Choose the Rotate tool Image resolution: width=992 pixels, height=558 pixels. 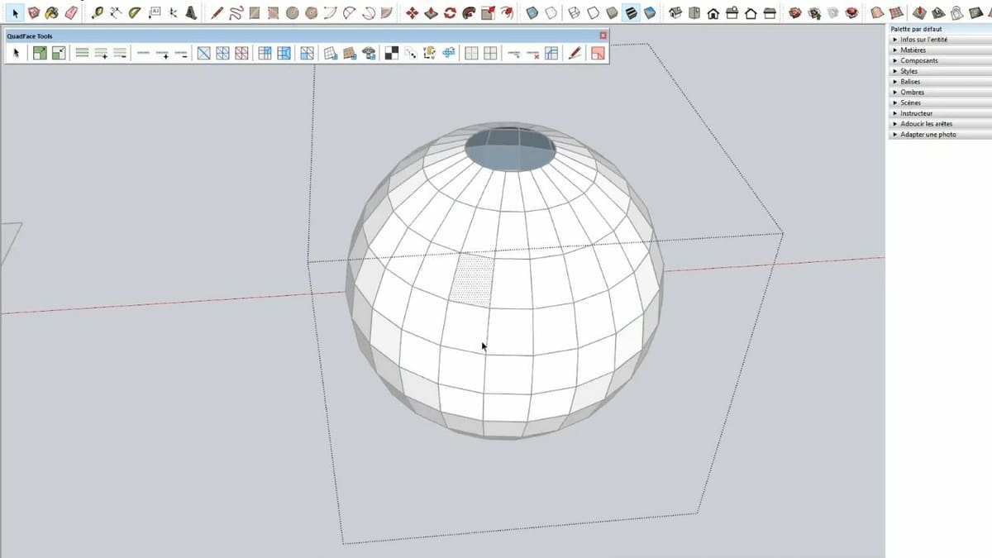coord(450,13)
